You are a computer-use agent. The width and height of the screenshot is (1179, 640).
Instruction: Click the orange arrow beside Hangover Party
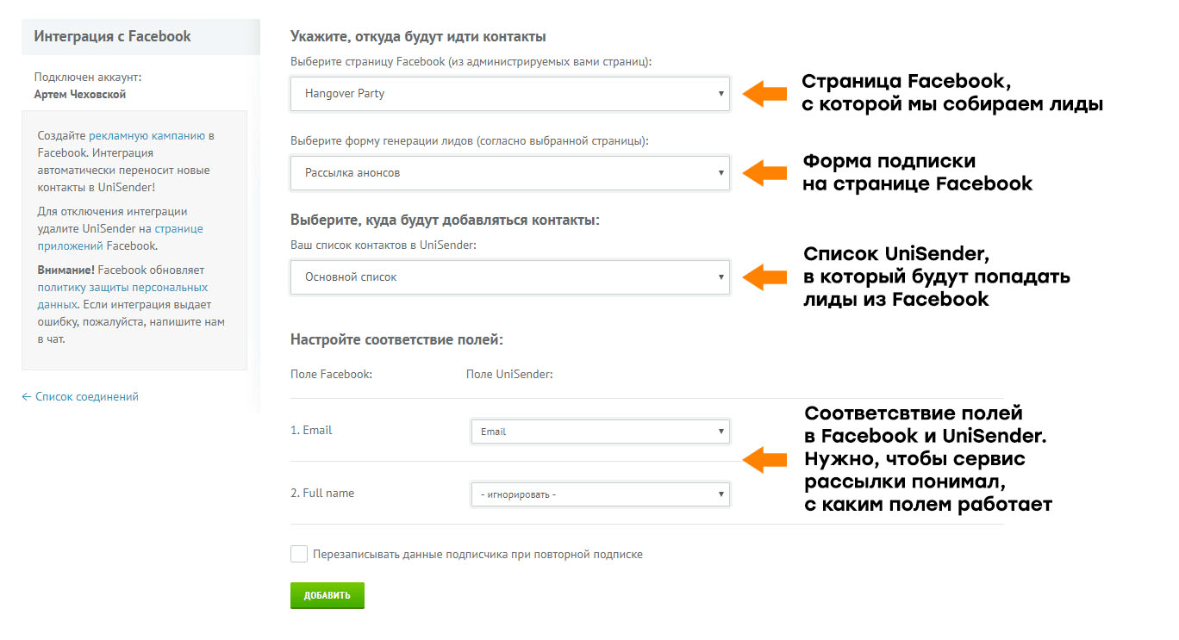click(764, 93)
